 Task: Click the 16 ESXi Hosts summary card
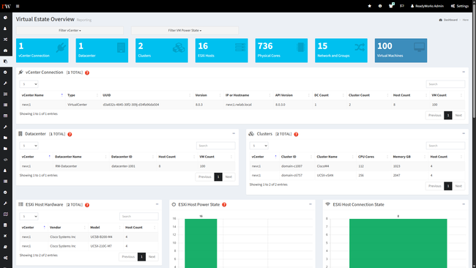point(222,51)
